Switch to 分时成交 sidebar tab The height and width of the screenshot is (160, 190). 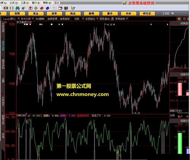pos(3,101)
